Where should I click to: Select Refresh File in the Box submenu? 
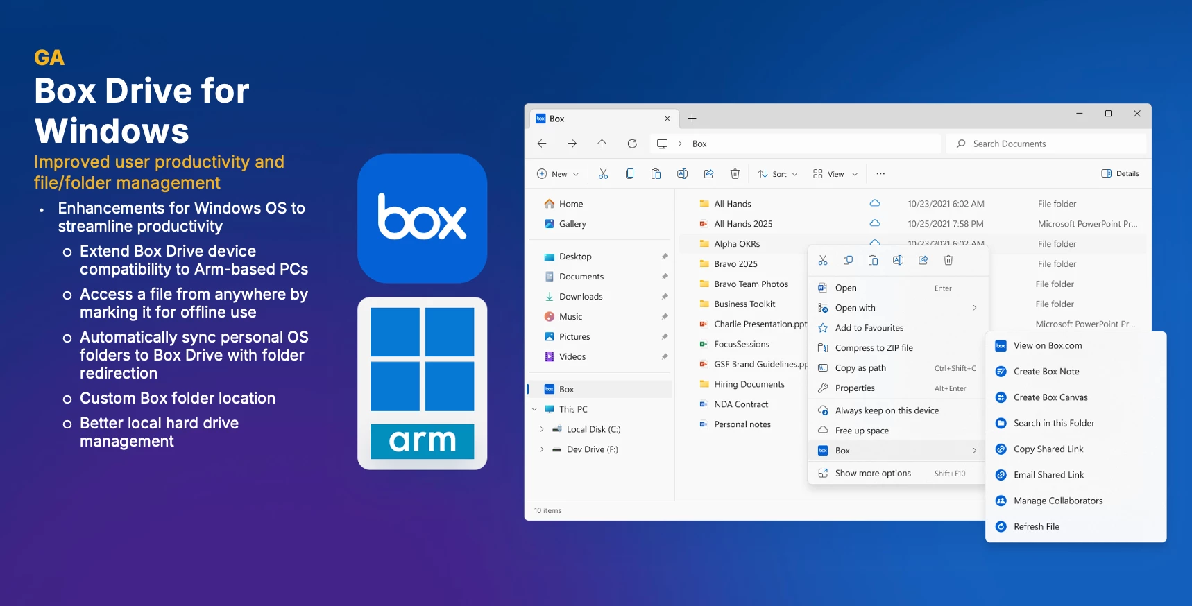pyautogui.click(x=1075, y=527)
